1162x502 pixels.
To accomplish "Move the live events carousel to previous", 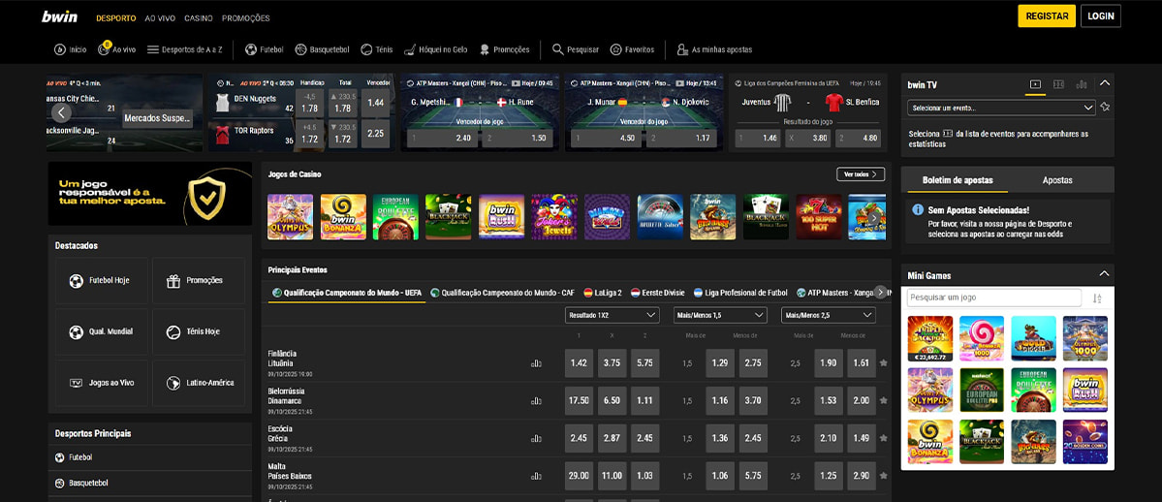I will pos(61,112).
